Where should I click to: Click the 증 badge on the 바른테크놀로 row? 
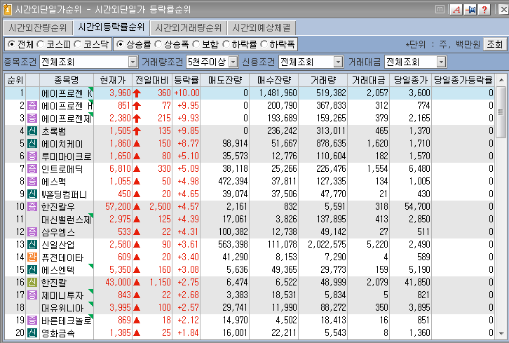click(x=32, y=320)
